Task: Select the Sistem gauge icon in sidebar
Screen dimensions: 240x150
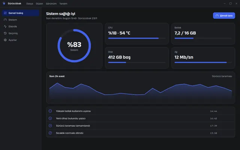Action: [x=5, y=20]
